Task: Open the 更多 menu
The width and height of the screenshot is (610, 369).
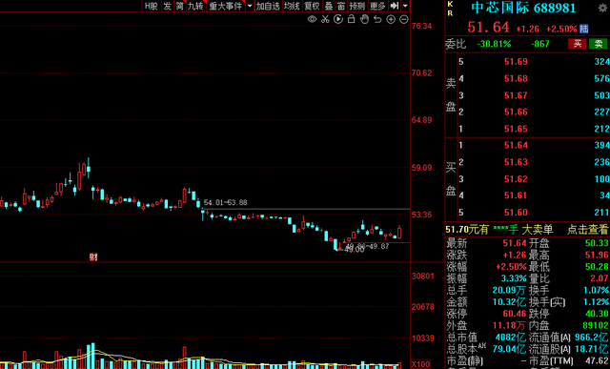Action: 377,6
